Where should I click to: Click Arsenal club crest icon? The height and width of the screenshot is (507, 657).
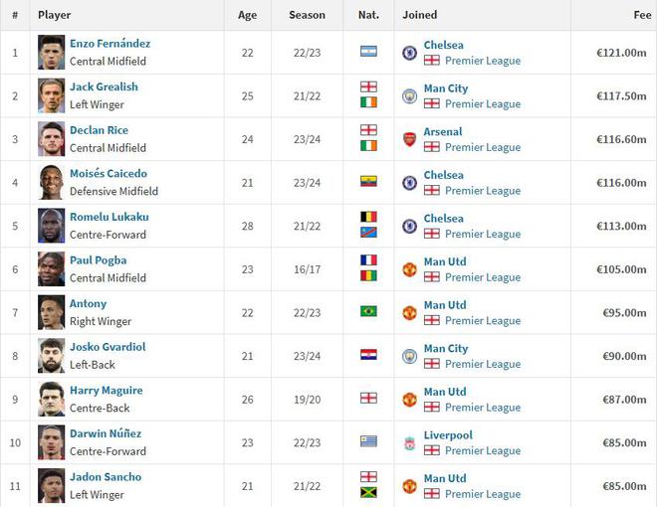tap(409, 139)
